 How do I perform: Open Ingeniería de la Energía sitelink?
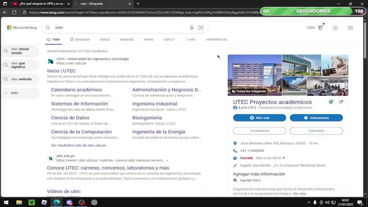[159, 132]
